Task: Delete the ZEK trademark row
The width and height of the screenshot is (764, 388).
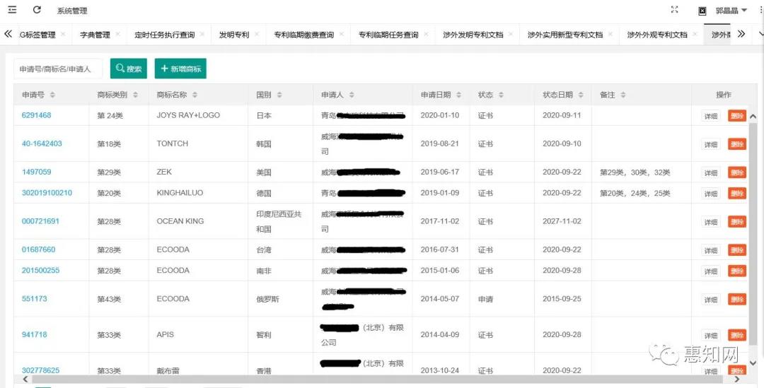Action: pyautogui.click(x=736, y=172)
